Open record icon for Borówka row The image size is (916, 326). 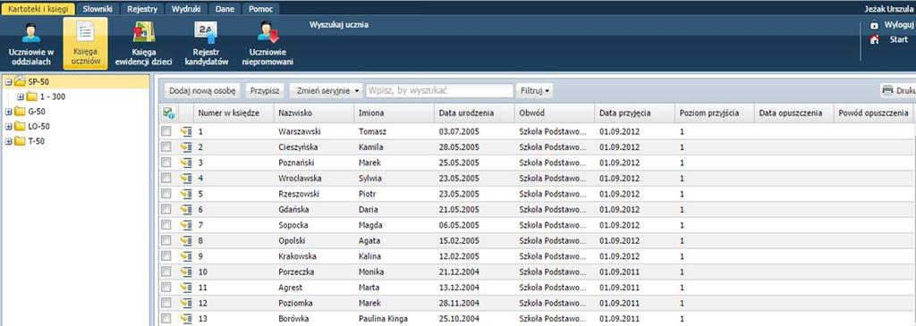(x=186, y=319)
